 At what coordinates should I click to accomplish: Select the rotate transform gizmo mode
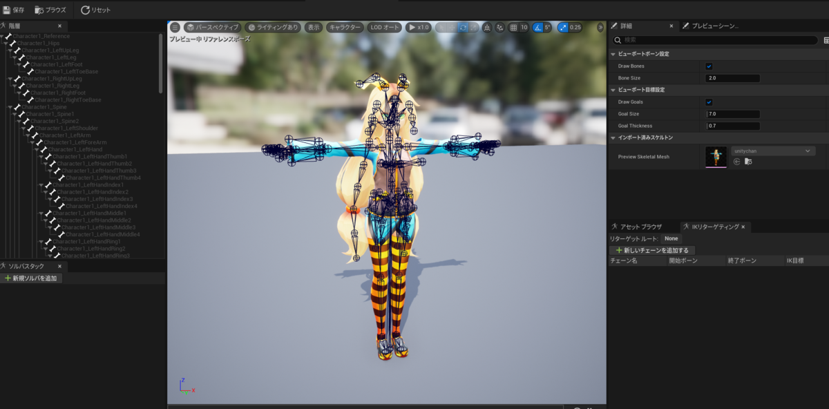coord(463,28)
